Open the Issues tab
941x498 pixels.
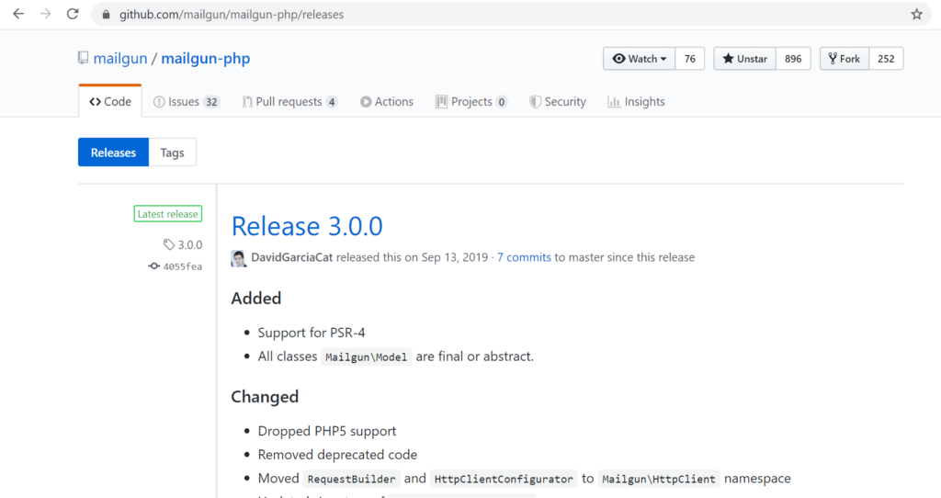[186, 102]
